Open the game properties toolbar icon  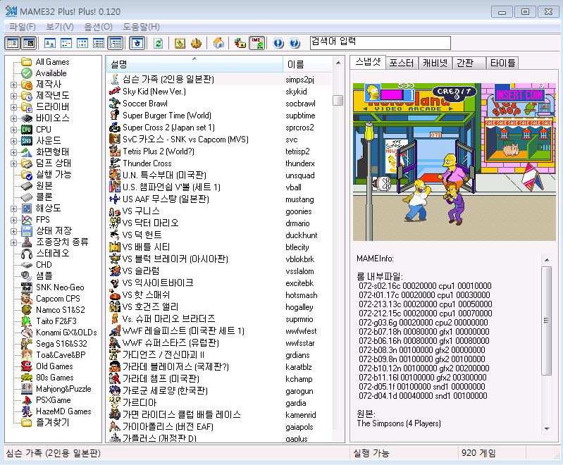pyautogui.click(x=180, y=44)
